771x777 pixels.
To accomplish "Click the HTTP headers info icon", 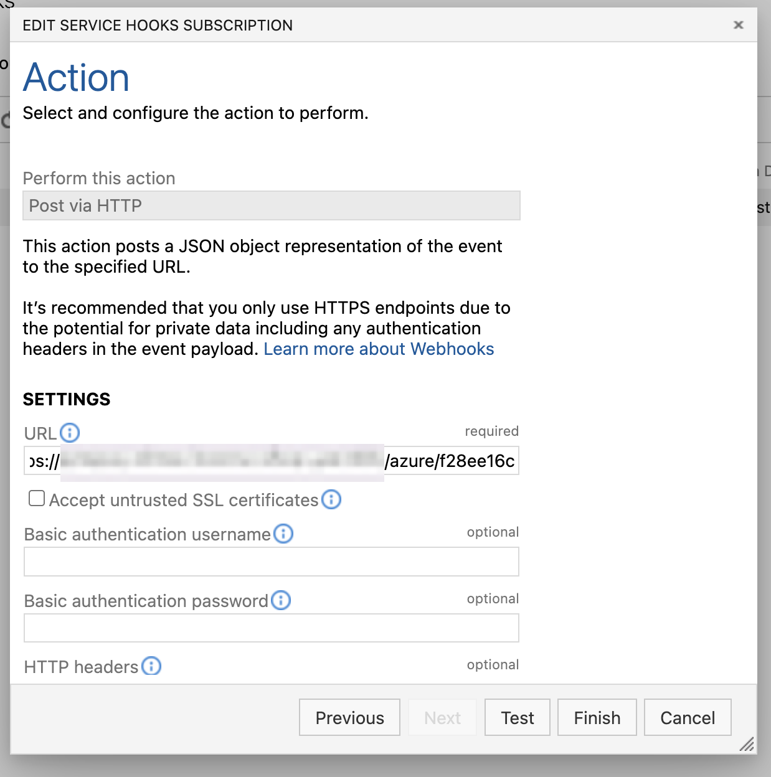I will pos(151,666).
